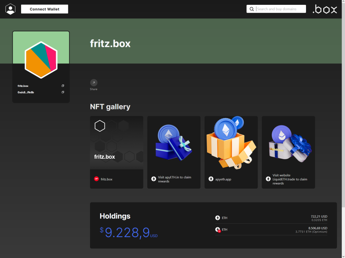The height and width of the screenshot is (258, 345).
Task: Click the user profile avatar icon
Action: (10, 9)
